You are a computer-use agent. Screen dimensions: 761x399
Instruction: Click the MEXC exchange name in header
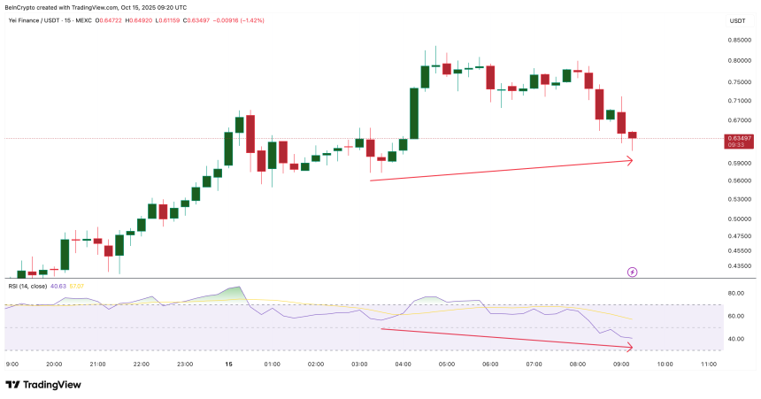tap(108, 20)
